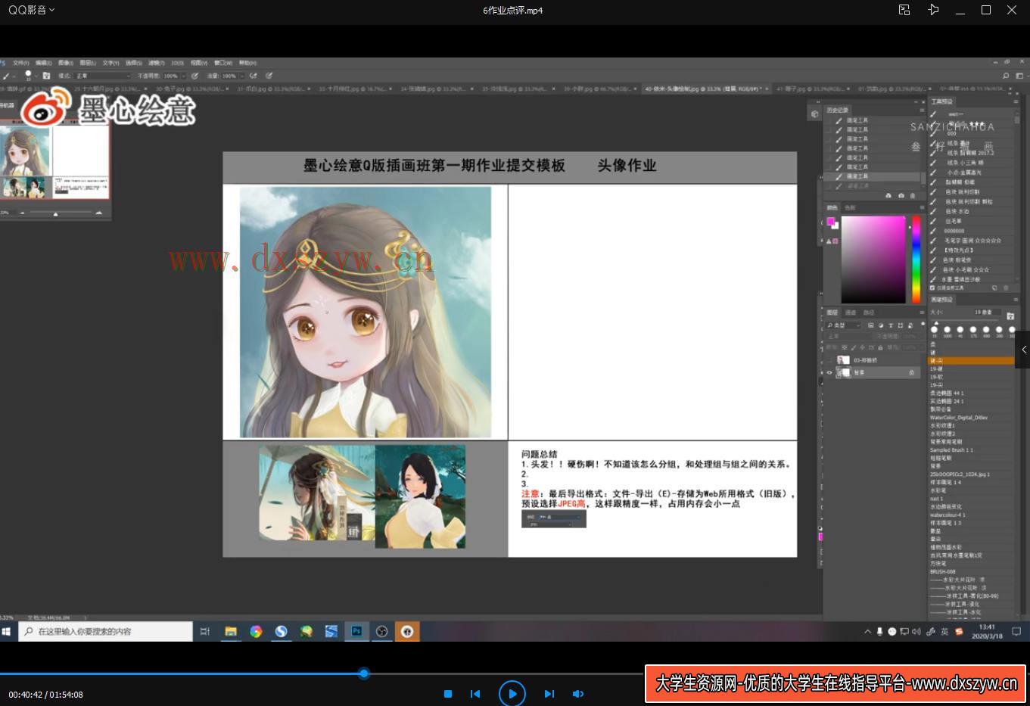
Task: Enable the airbrush icon
Action: pyautogui.click(x=253, y=76)
